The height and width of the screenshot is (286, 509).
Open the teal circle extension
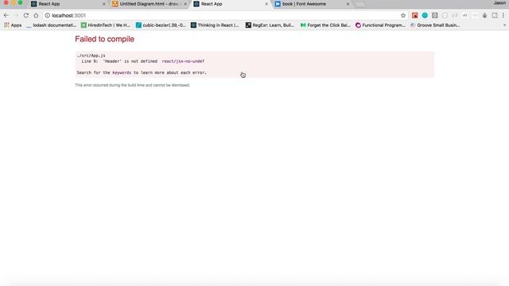pos(425,15)
